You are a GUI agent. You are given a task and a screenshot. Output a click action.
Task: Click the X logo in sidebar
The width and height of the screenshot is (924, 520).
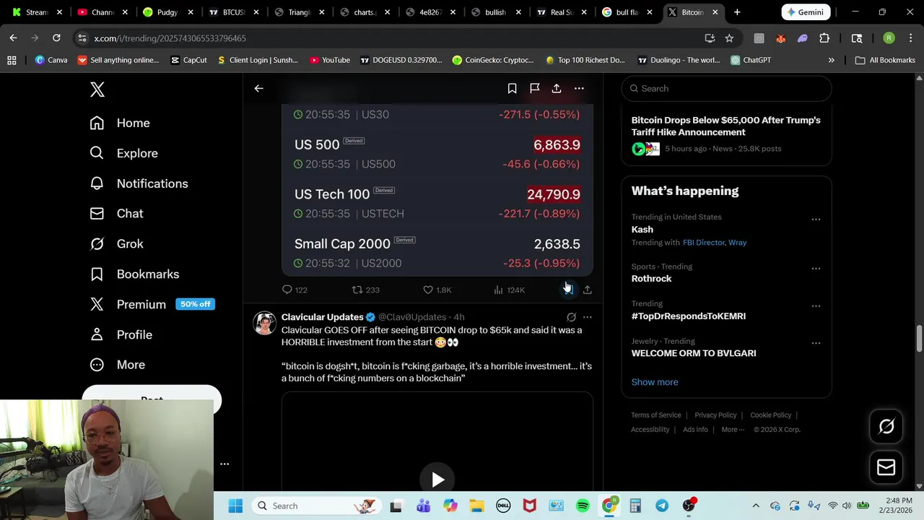(97, 90)
